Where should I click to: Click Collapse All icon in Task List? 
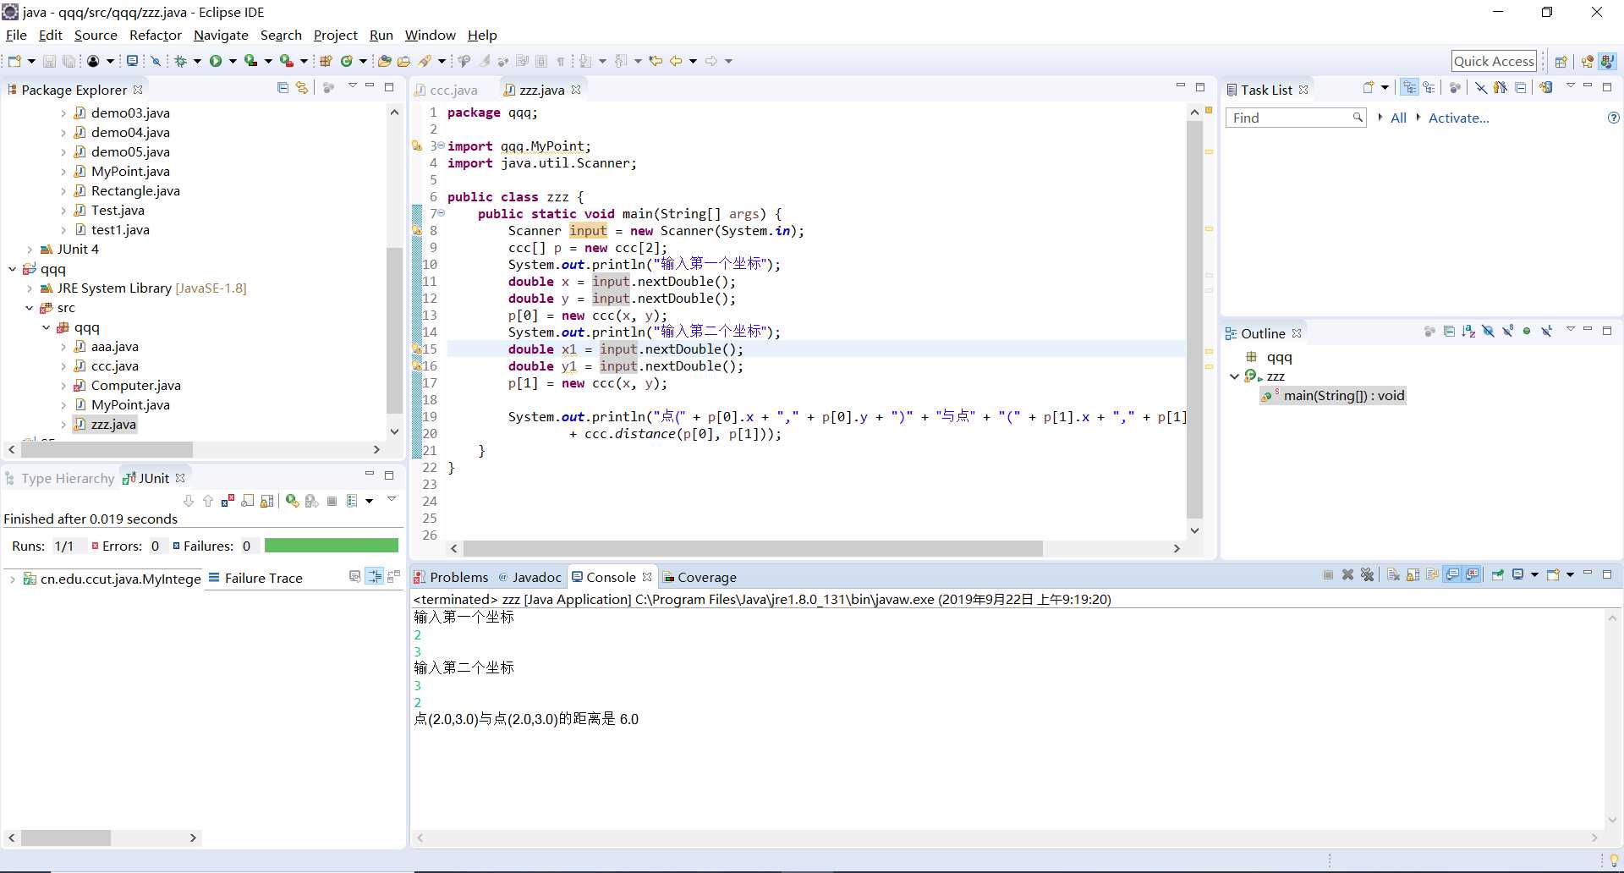point(1520,88)
